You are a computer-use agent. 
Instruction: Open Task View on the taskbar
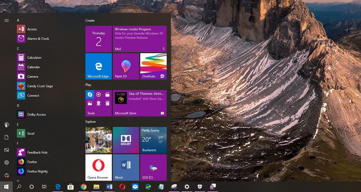[44, 187]
